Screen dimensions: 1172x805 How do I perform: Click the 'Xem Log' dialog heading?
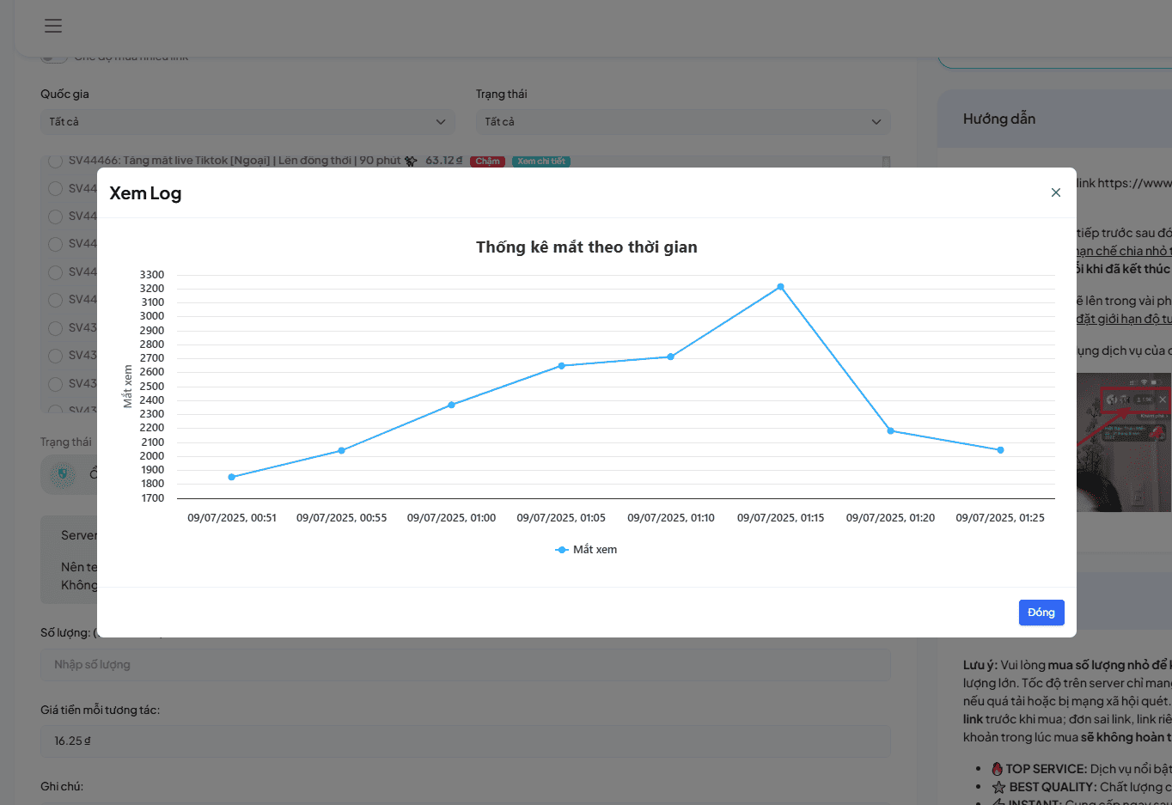(145, 193)
